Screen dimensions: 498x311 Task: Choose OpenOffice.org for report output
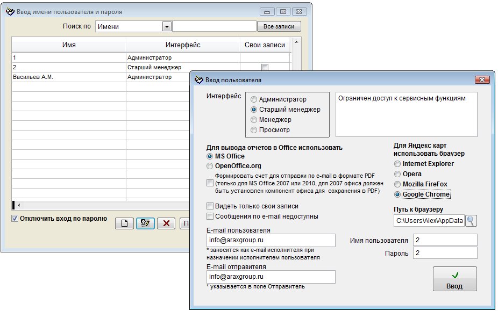point(210,166)
